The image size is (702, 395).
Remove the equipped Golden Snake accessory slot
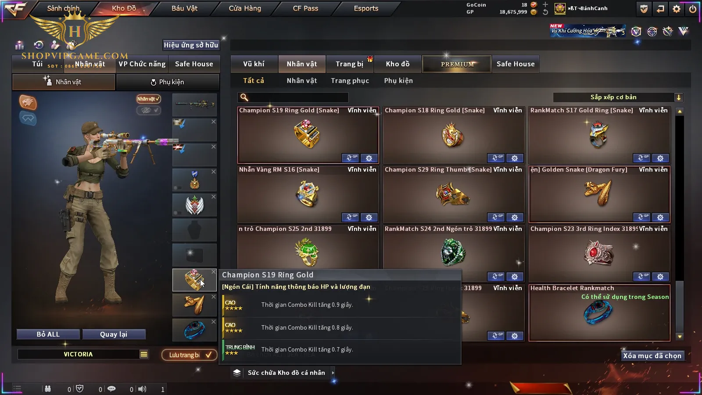[214, 297]
